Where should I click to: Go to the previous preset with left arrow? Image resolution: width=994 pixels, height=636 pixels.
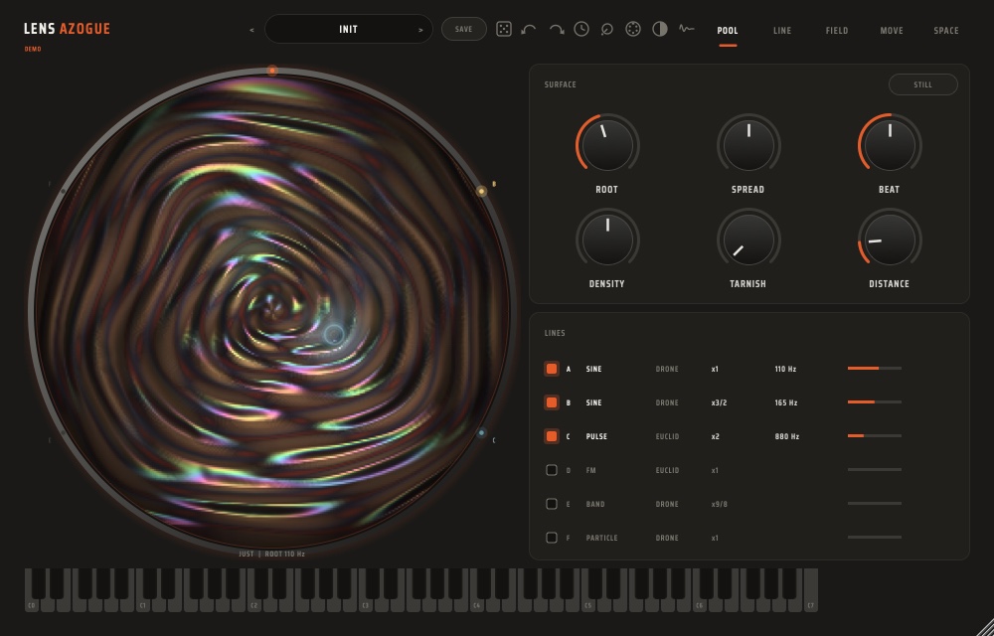click(x=251, y=30)
